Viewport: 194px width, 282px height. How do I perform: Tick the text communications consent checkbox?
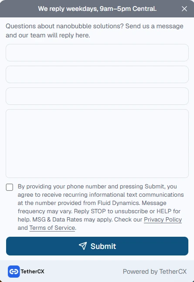coord(10,187)
